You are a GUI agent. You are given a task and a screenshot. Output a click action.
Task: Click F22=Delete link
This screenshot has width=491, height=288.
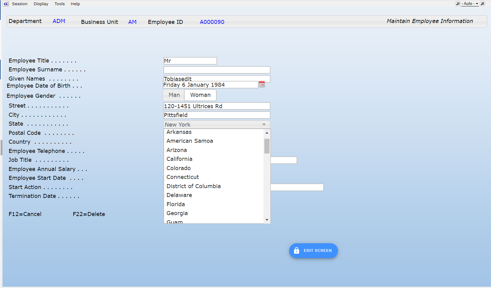(89, 214)
